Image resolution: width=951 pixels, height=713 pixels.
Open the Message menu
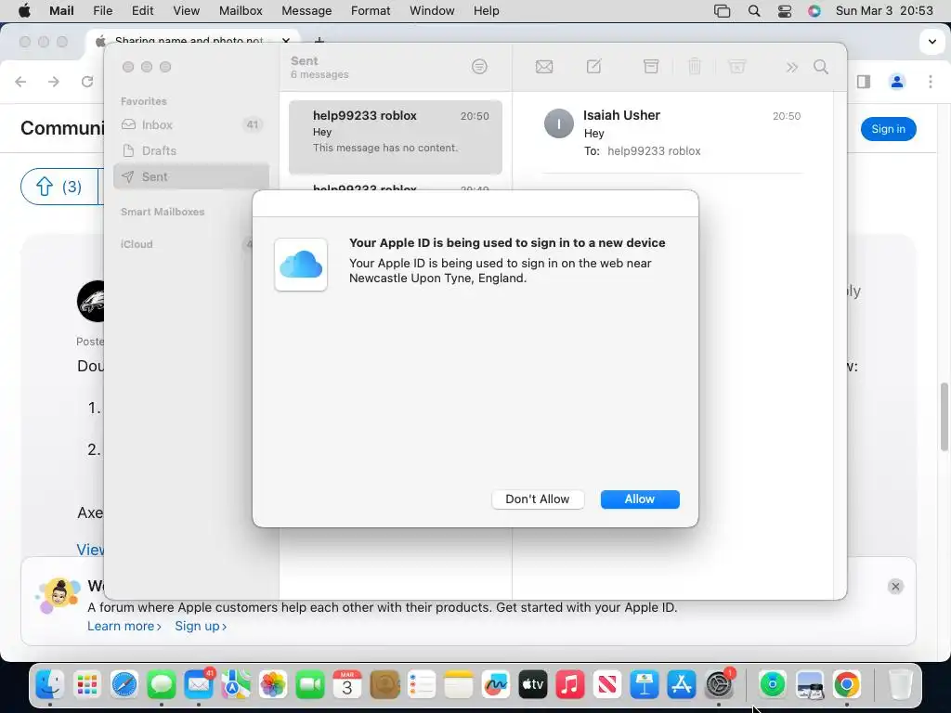tap(306, 11)
